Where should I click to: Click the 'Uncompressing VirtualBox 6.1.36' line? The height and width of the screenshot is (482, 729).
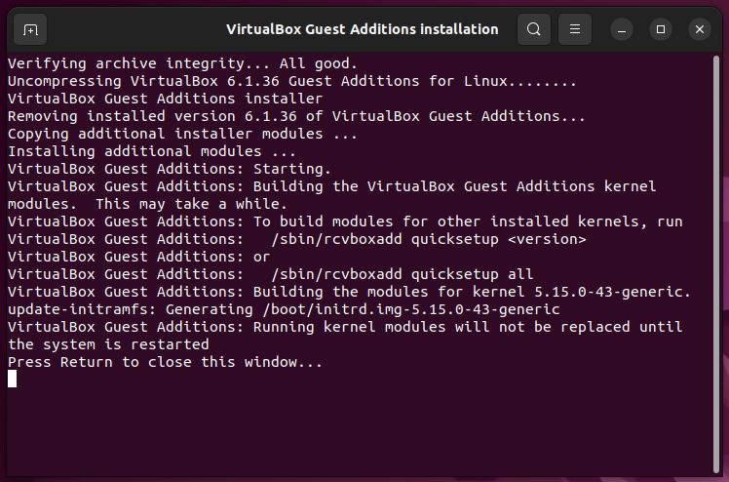click(x=291, y=81)
